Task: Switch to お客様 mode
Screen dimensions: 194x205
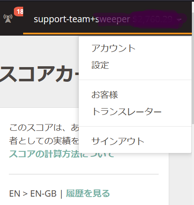Action: pos(104,95)
